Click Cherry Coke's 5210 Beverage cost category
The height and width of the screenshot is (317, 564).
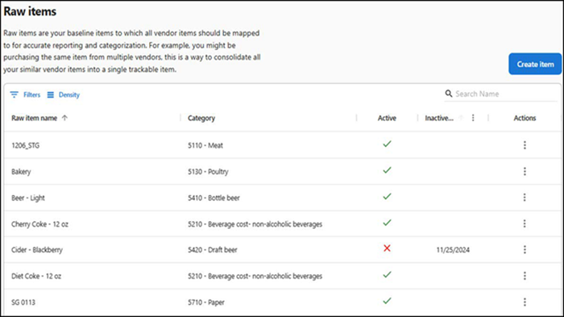point(255,224)
